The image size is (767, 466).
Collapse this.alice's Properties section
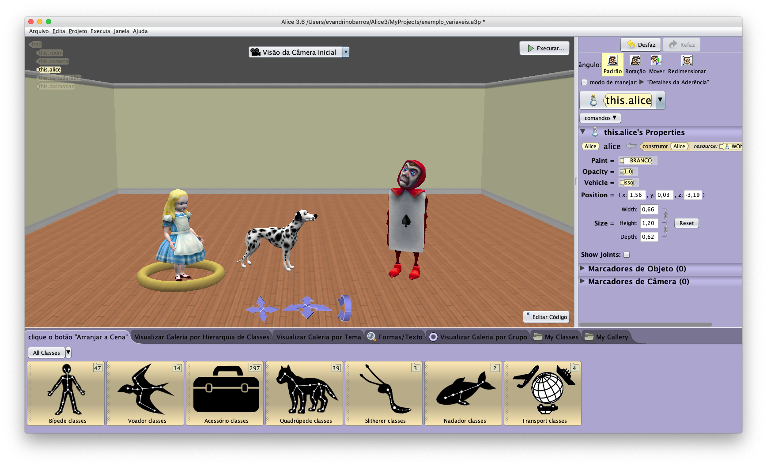pos(583,132)
